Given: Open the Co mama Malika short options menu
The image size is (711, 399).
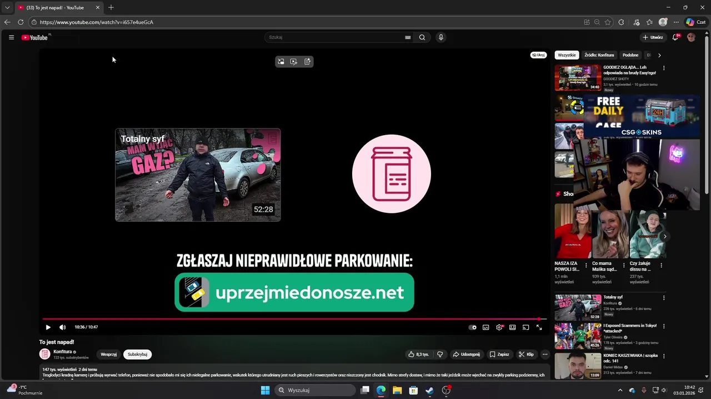Looking at the screenshot, I should point(624,265).
